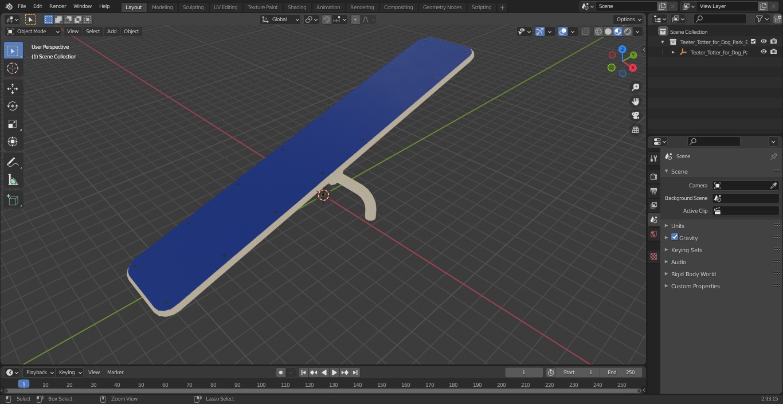Jump to the end frame button
The width and height of the screenshot is (783, 404).
[355, 372]
